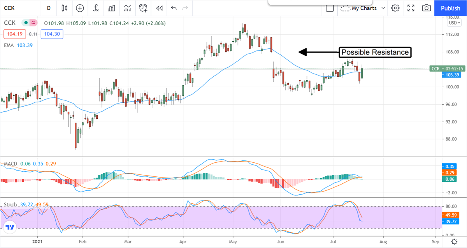
Task: Start bar replay with the rewind icon
Action: 159,8
